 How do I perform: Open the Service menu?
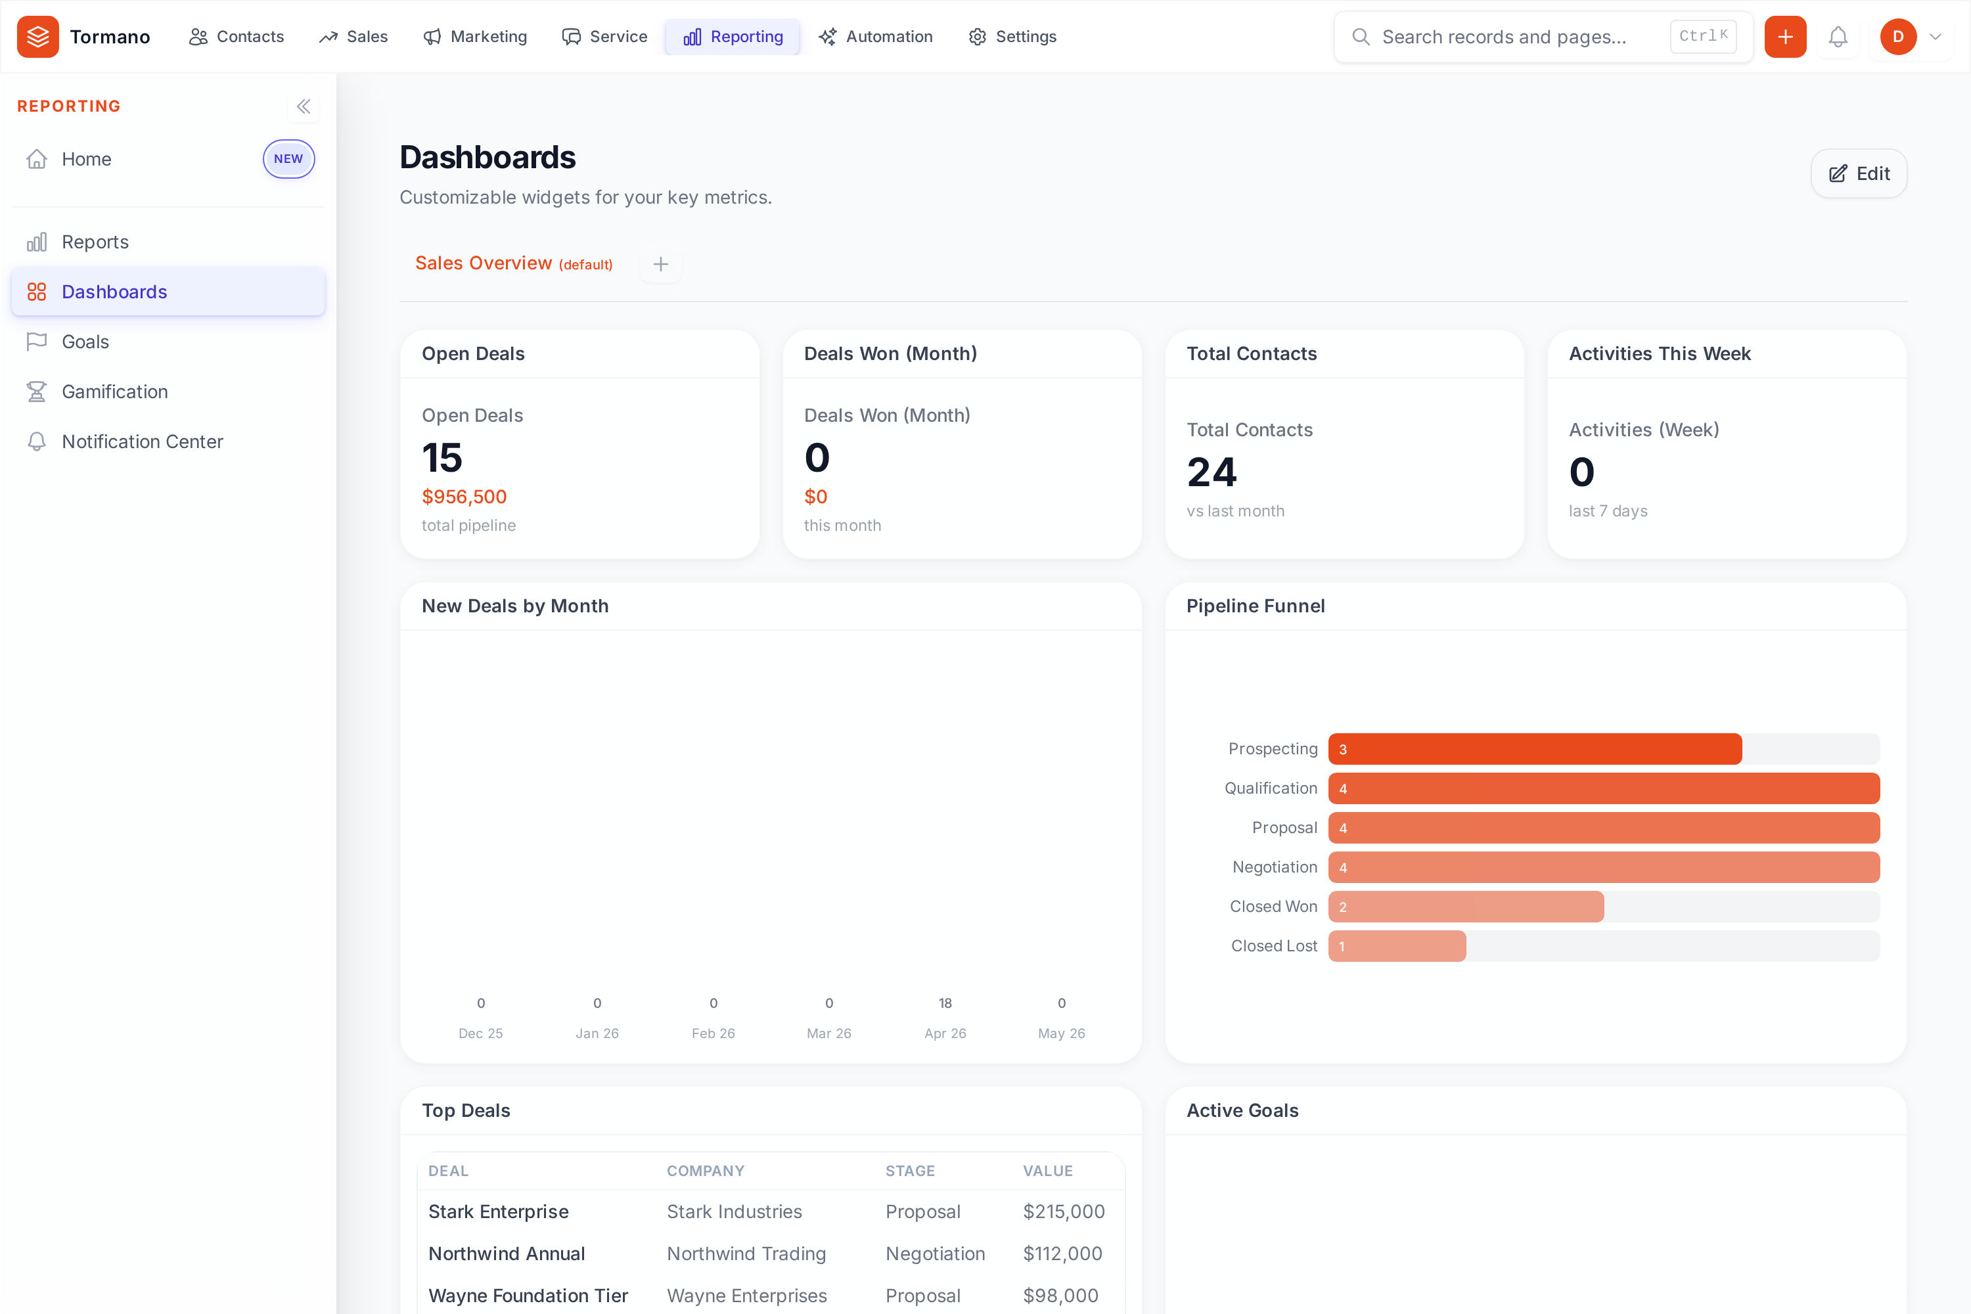605,36
